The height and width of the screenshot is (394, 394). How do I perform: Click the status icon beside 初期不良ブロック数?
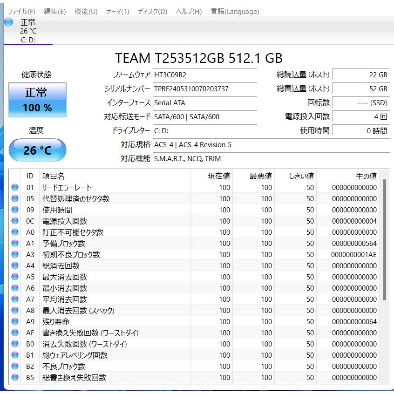click(x=15, y=254)
